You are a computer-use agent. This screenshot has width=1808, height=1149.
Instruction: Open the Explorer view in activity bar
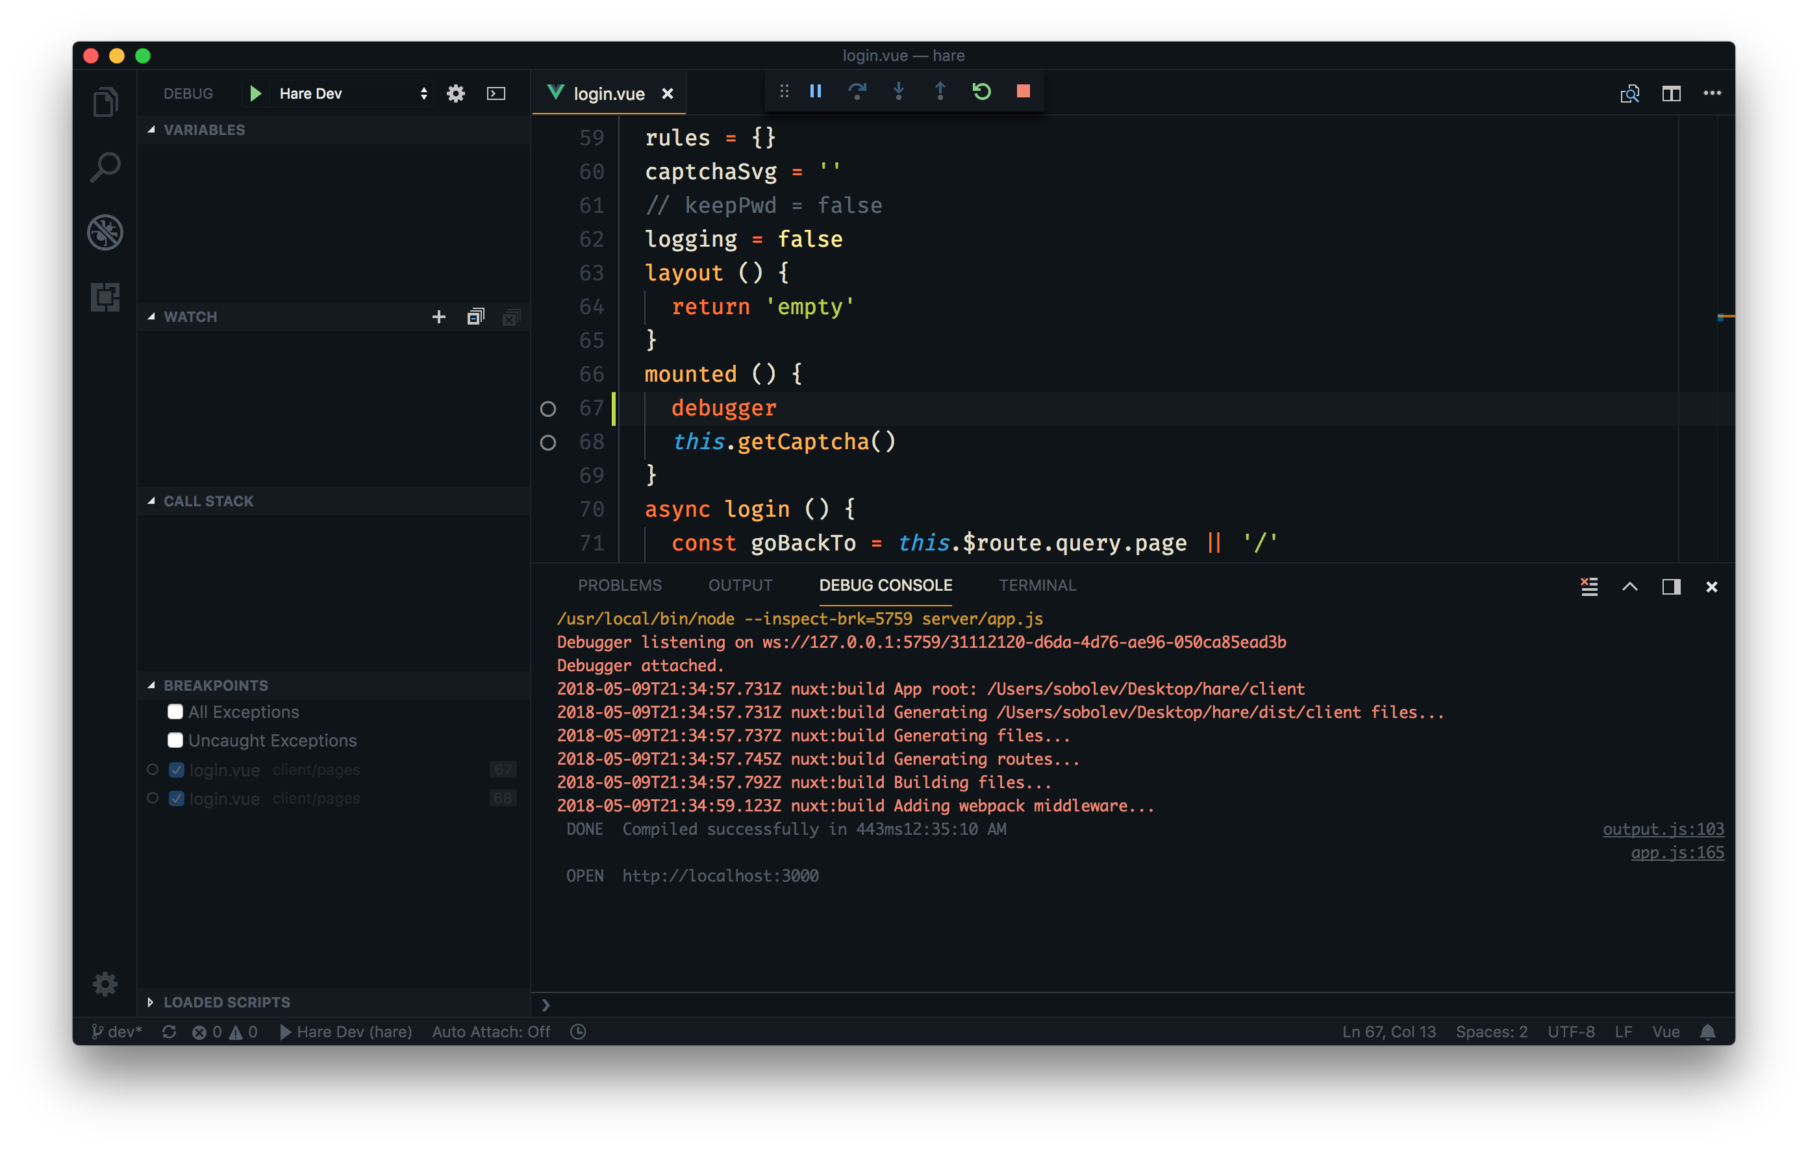coord(105,101)
